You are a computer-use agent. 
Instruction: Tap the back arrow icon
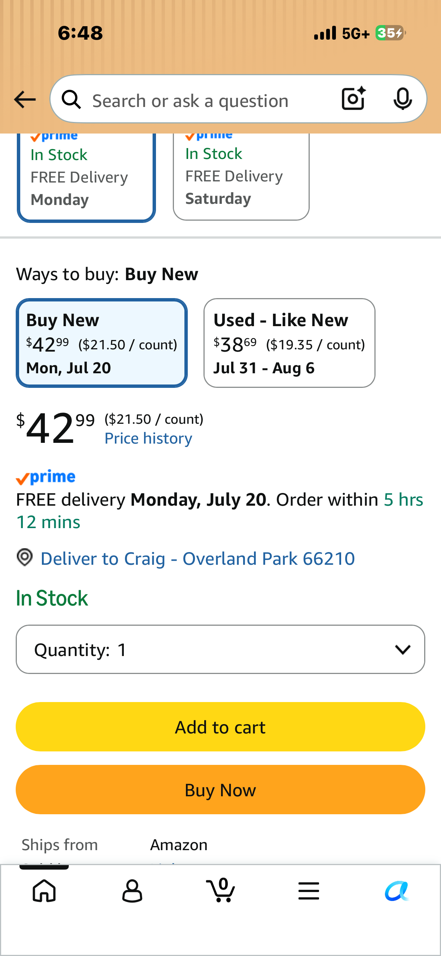point(25,99)
